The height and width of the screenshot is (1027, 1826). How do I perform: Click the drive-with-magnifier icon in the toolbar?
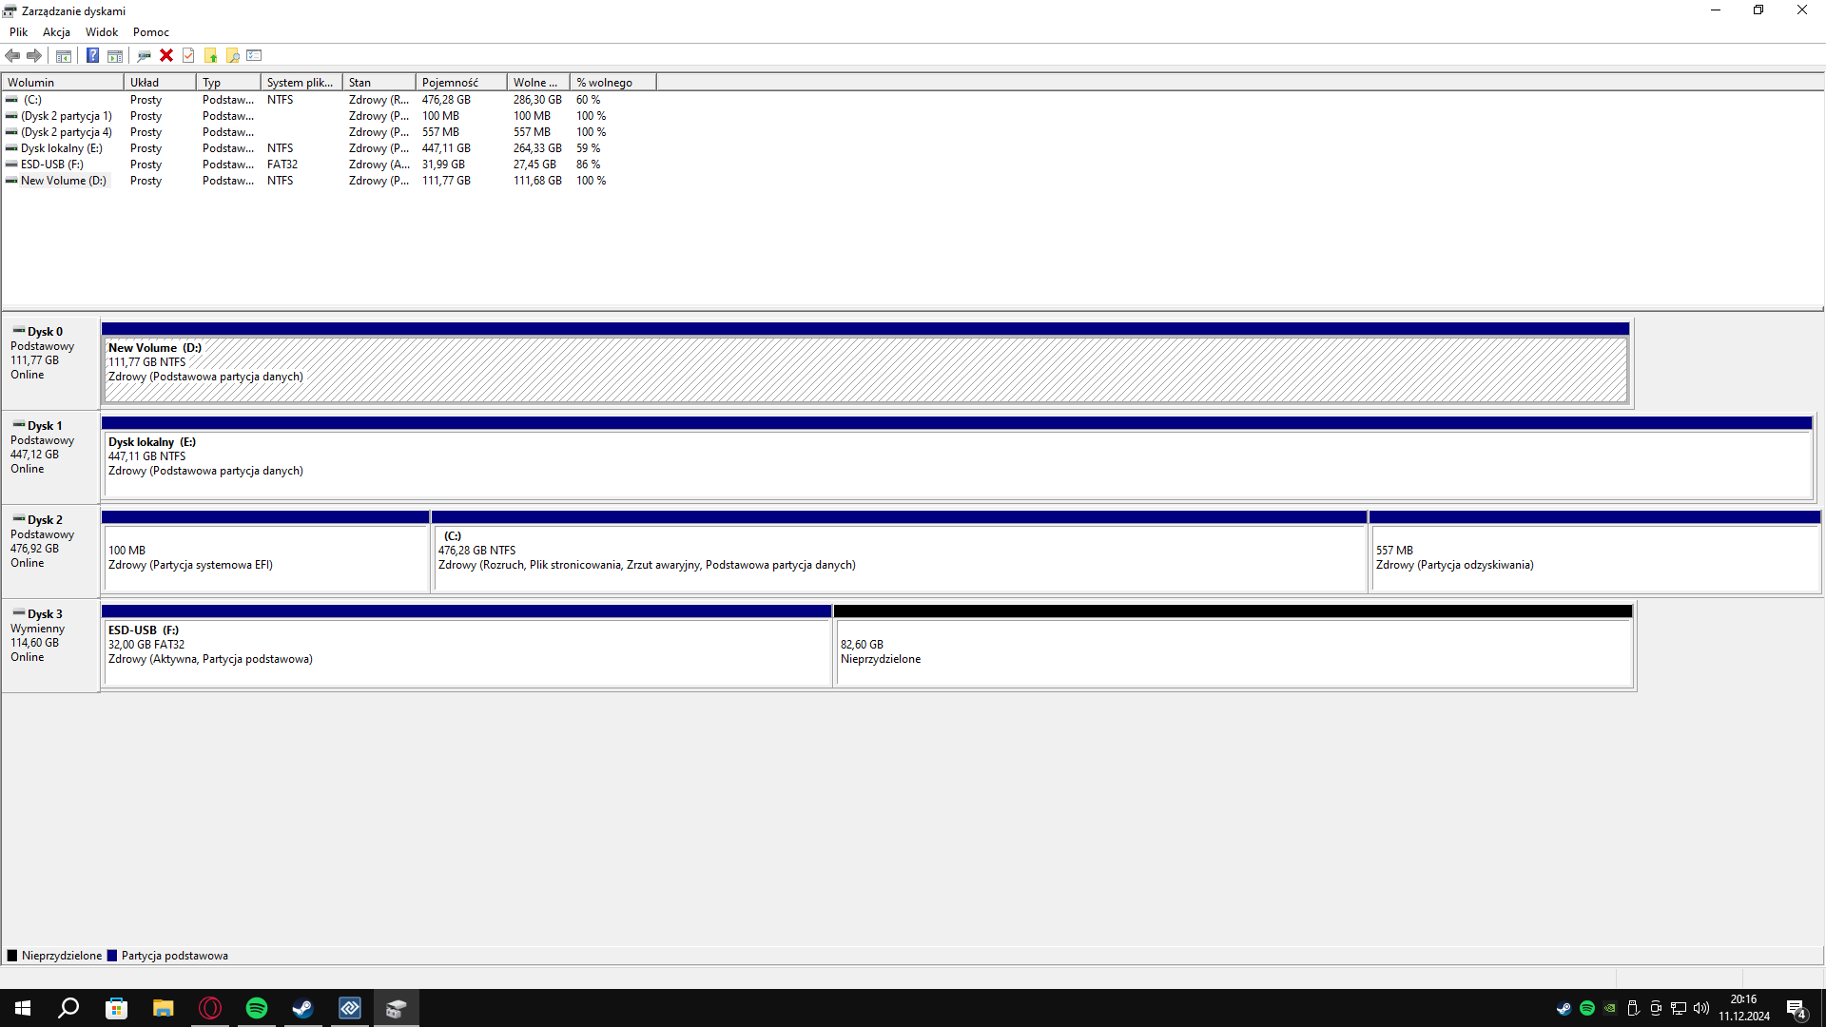[144, 55]
